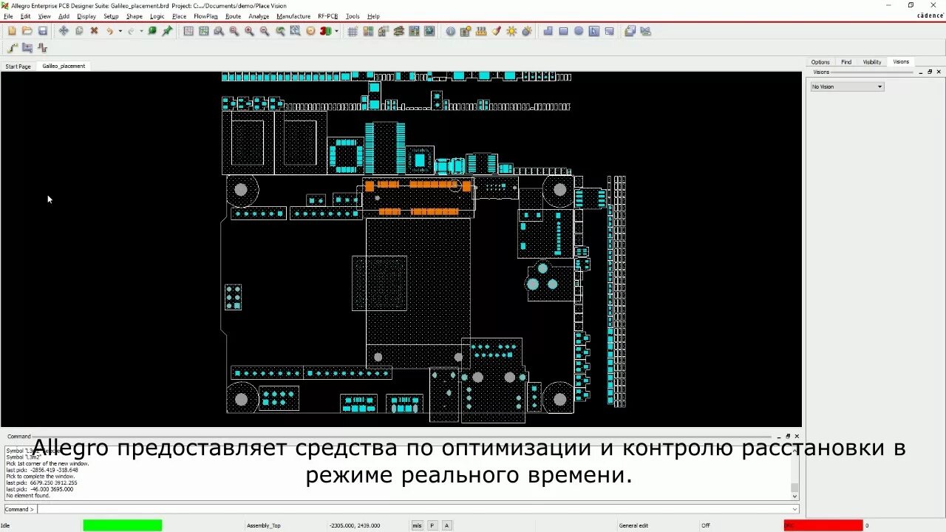Screen dimensions: 946x532
Task: Click the highlight brush icon
Action: coord(497,31)
